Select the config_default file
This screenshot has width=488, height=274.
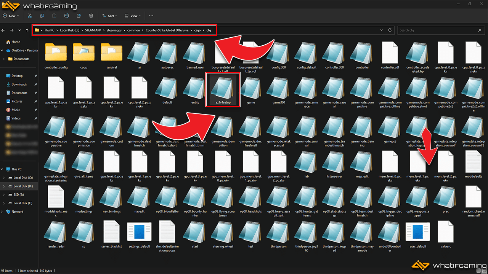click(307, 56)
